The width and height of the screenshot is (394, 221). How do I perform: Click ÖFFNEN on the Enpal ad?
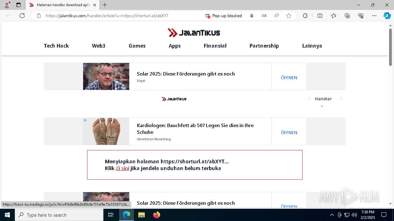[x=289, y=78]
